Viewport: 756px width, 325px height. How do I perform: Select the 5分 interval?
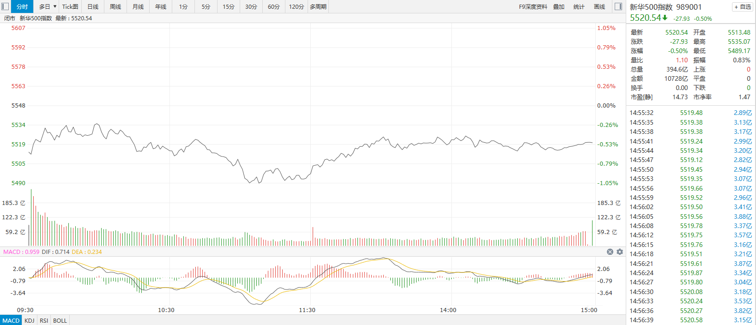pyautogui.click(x=206, y=6)
